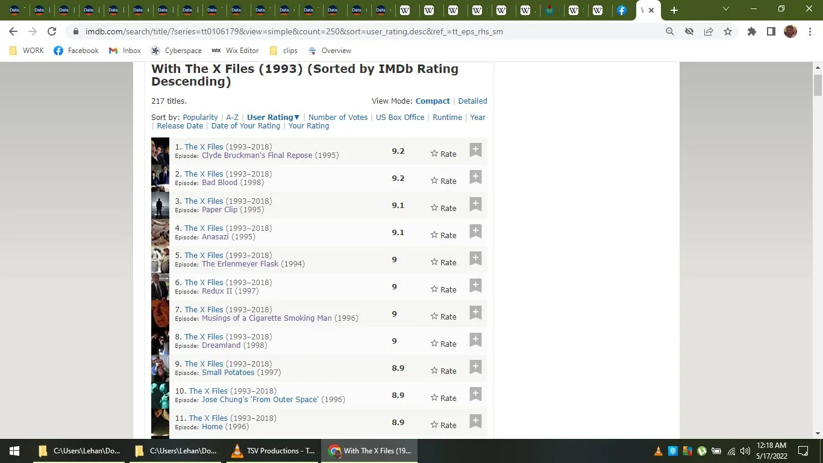Rate the Paper Clip episode
The height and width of the screenshot is (463, 823).
coord(443,208)
